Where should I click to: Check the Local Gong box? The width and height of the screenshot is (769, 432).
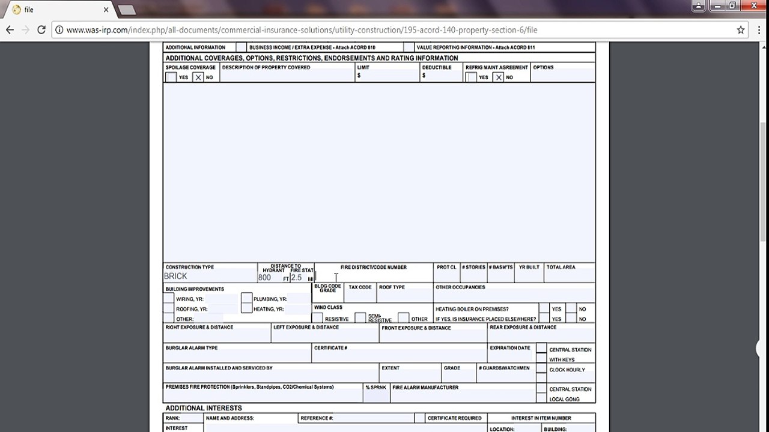point(541,398)
